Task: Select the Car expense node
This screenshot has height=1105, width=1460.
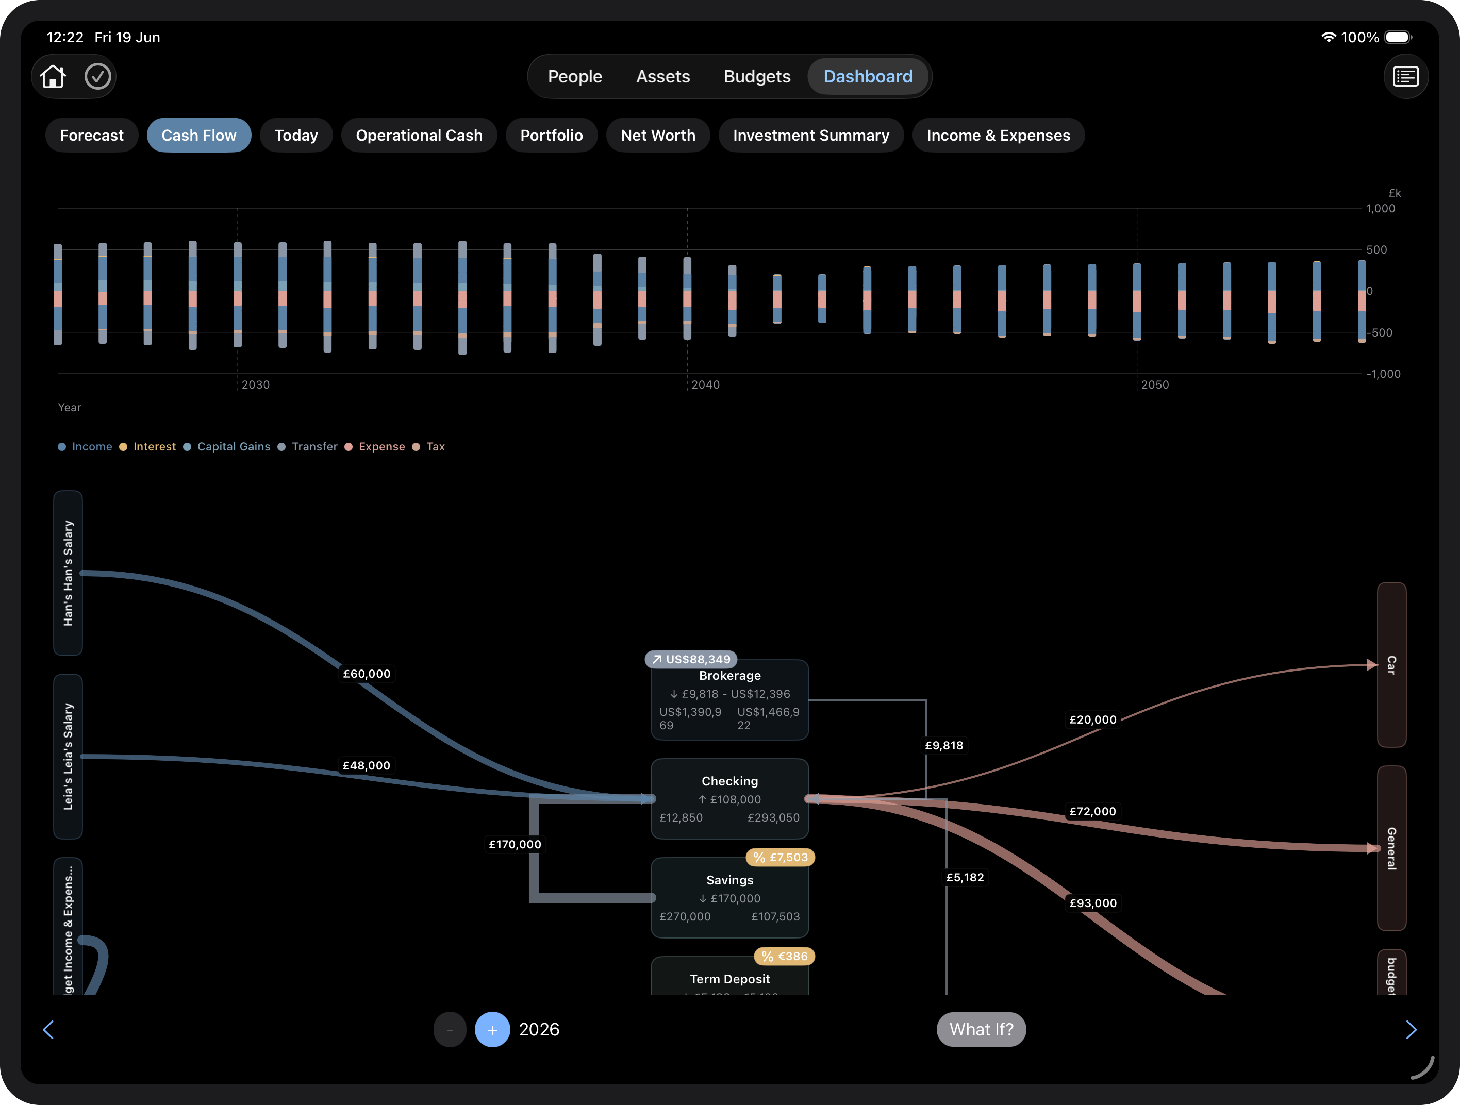Action: pyautogui.click(x=1391, y=665)
